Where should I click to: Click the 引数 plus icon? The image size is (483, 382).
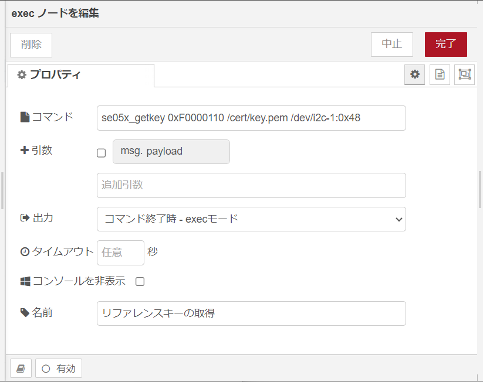click(24, 150)
